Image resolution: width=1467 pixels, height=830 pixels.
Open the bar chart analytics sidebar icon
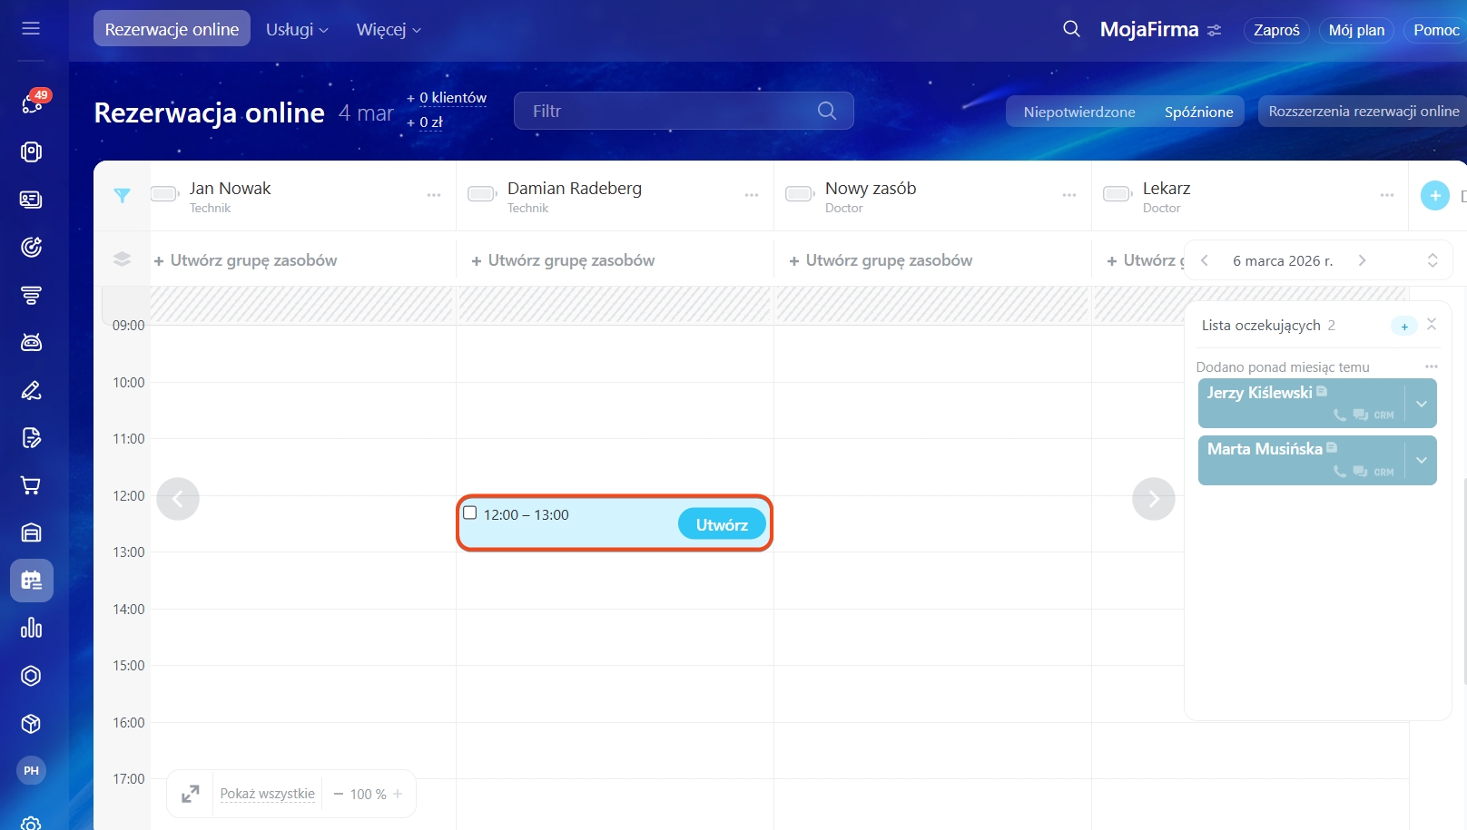31,628
